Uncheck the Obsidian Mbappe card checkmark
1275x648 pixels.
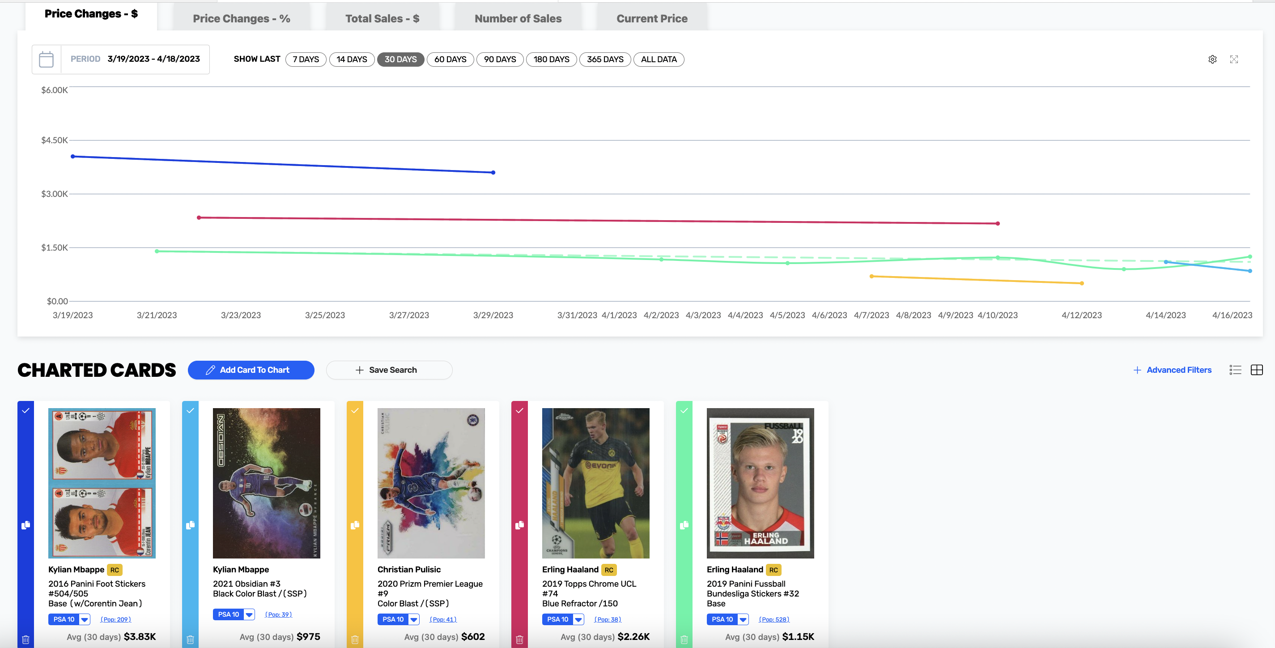[x=190, y=410]
